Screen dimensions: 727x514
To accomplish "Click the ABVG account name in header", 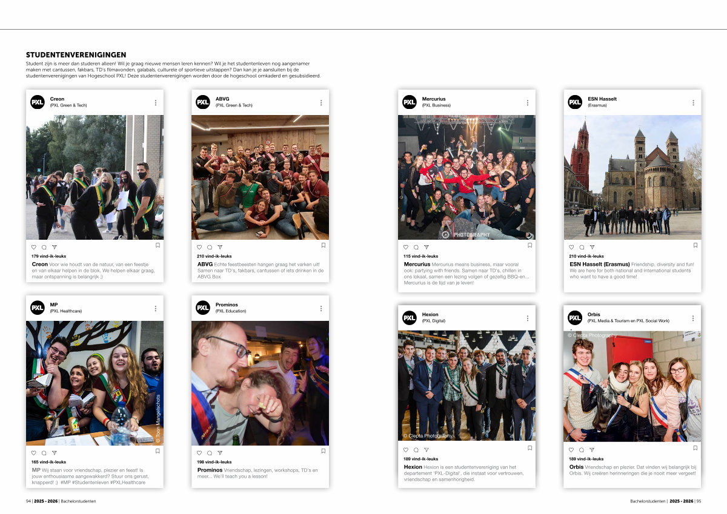I will tap(222, 99).
